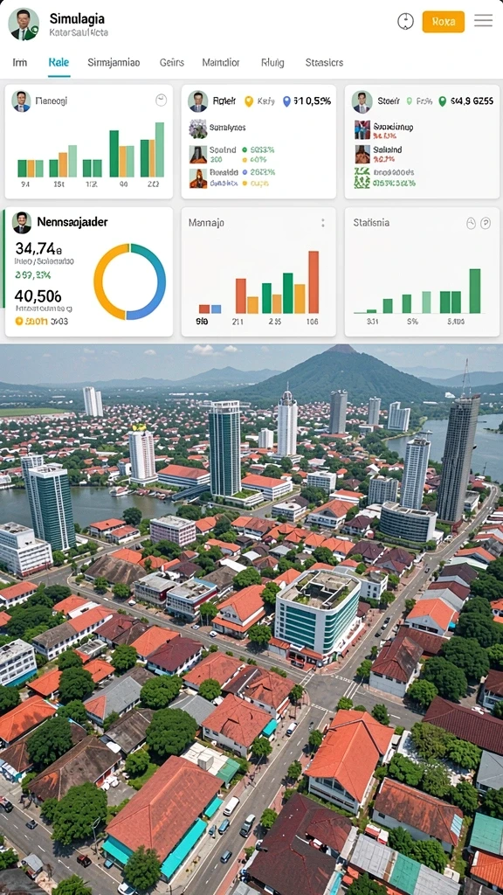Switch to the Irm tab
The height and width of the screenshot is (895, 503).
pyautogui.click(x=19, y=62)
